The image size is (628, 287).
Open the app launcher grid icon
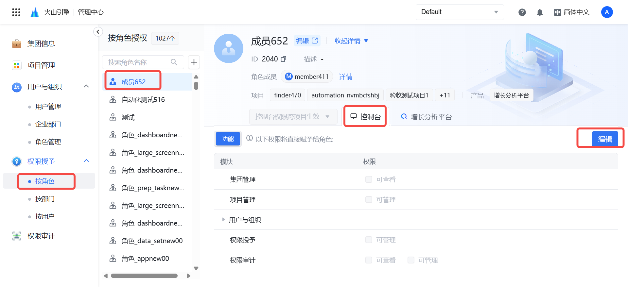(16, 12)
